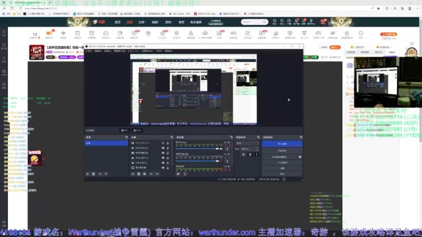Delete the selected source with trash icon

tap(139, 174)
